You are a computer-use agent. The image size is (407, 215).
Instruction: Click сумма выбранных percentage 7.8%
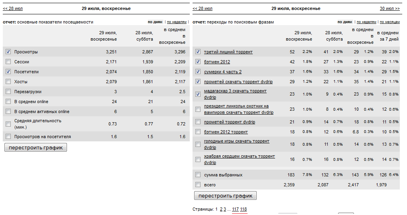click(x=307, y=175)
